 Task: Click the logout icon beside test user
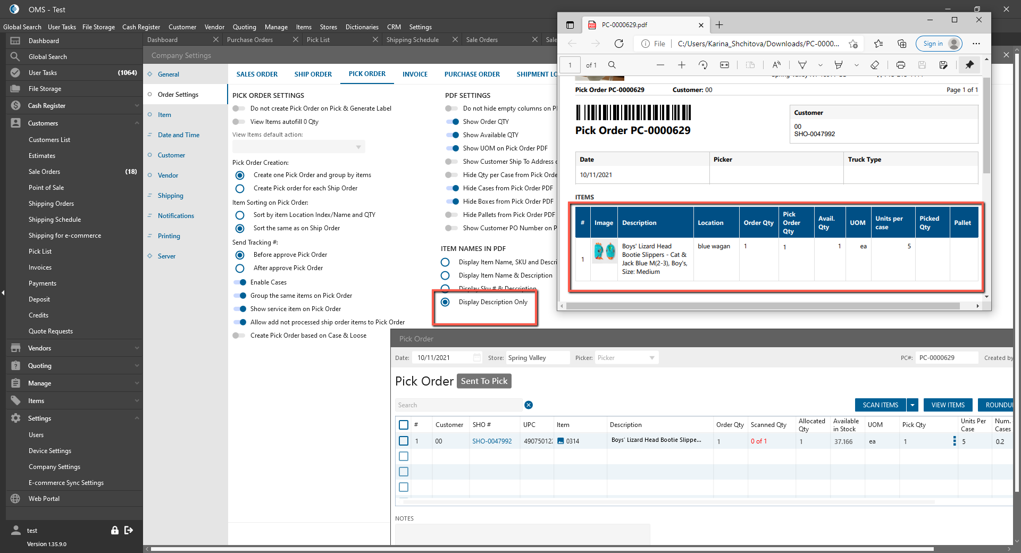[129, 530]
